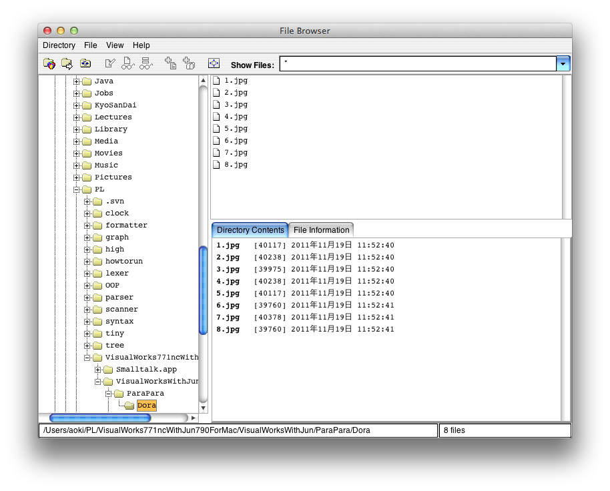
Task: Click the folder icon with arrow
Action: pyautogui.click(x=67, y=64)
